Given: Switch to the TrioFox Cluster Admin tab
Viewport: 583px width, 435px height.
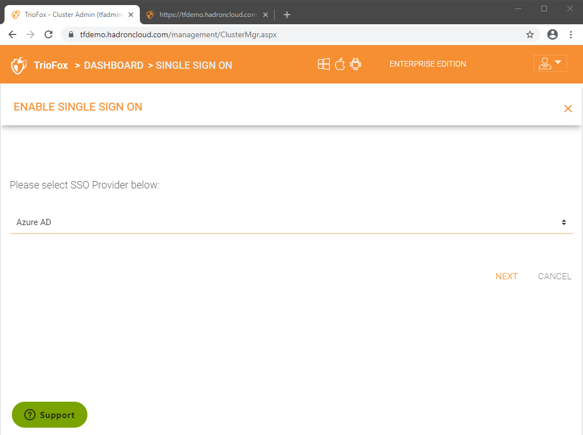Looking at the screenshot, I should coord(73,15).
